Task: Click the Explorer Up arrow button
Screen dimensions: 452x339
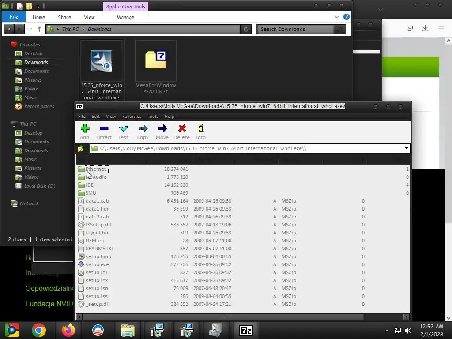Action: [x=40, y=29]
